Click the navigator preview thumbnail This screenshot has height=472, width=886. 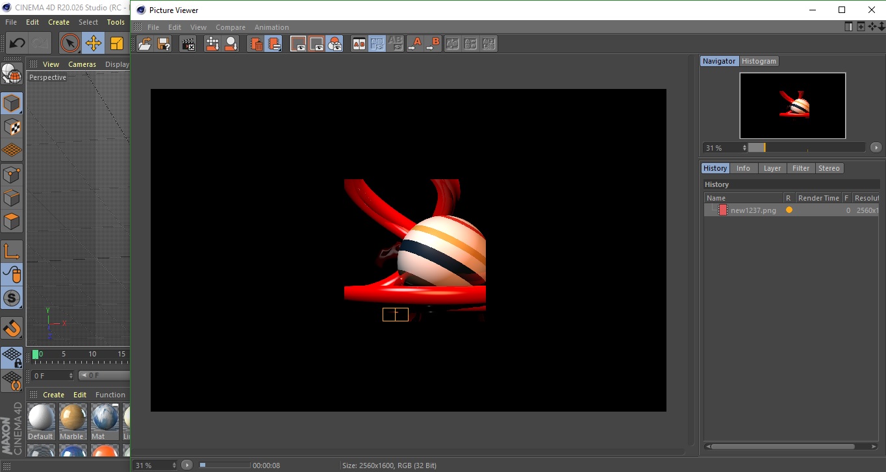point(792,105)
